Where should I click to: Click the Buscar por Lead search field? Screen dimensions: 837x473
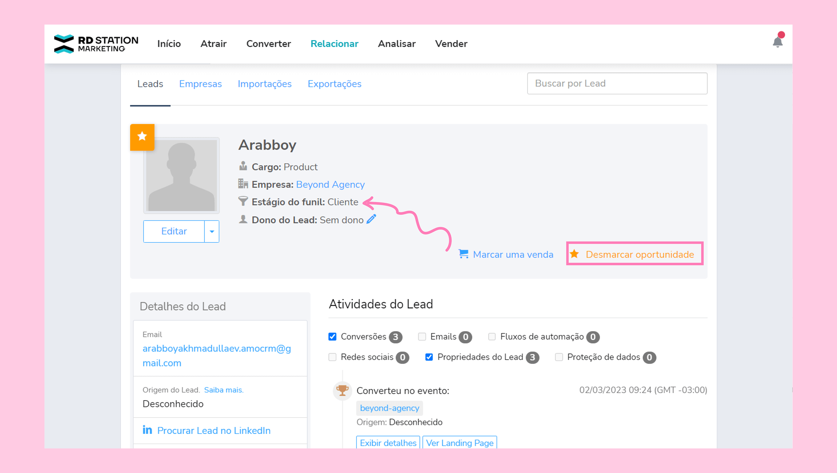click(617, 84)
